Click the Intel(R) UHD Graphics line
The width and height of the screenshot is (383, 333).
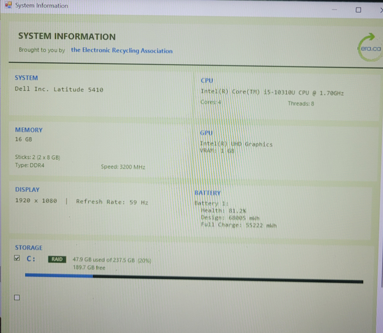pos(236,144)
